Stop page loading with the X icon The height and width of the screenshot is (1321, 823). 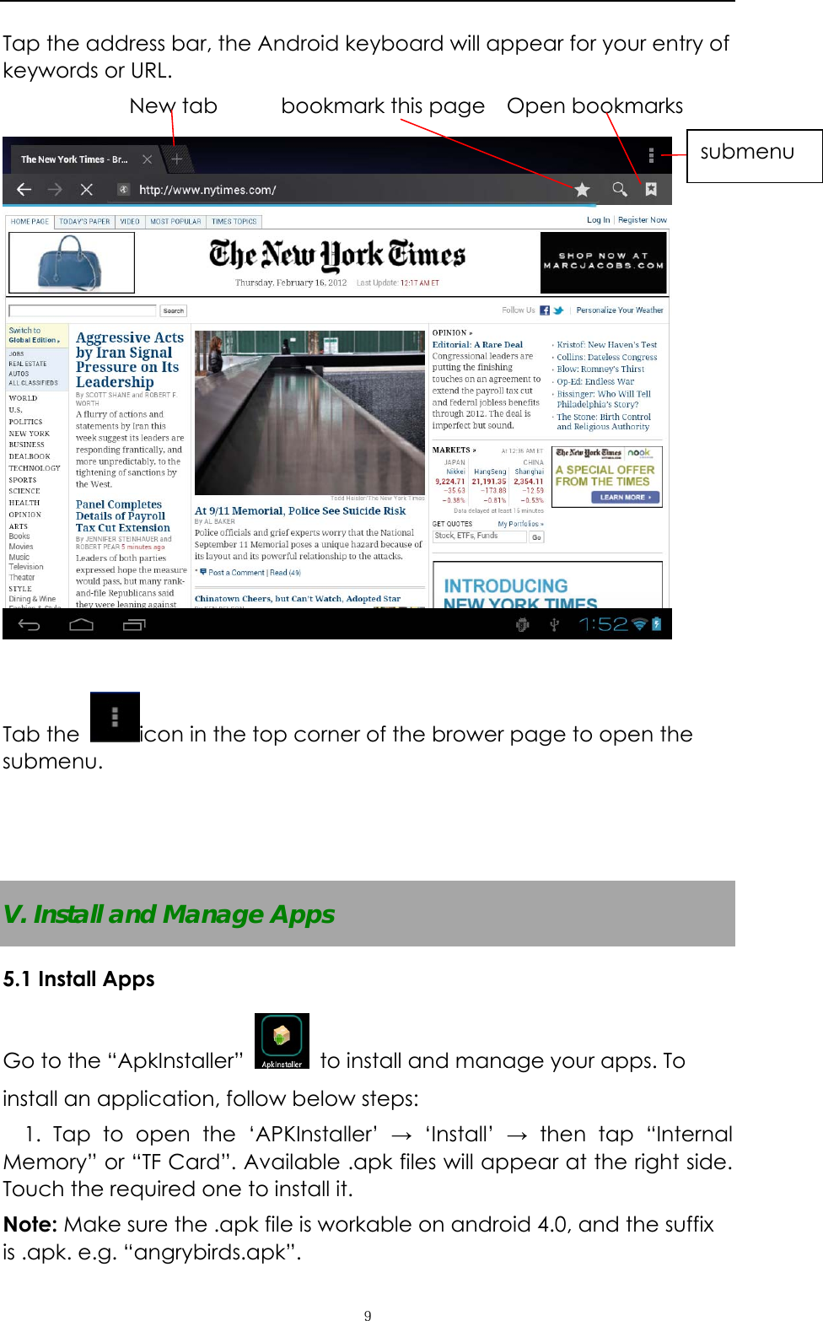[x=88, y=189]
